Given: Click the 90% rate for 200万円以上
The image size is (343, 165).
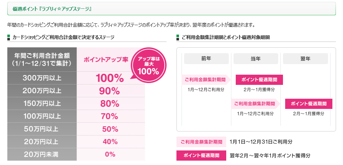Looking at the screenshot, I should click(109, 91).
